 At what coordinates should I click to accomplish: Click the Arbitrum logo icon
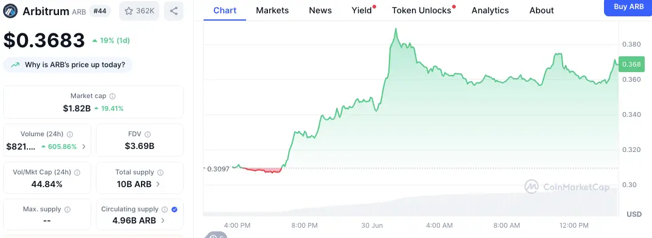pyautogui.click(x=10, y=11)
